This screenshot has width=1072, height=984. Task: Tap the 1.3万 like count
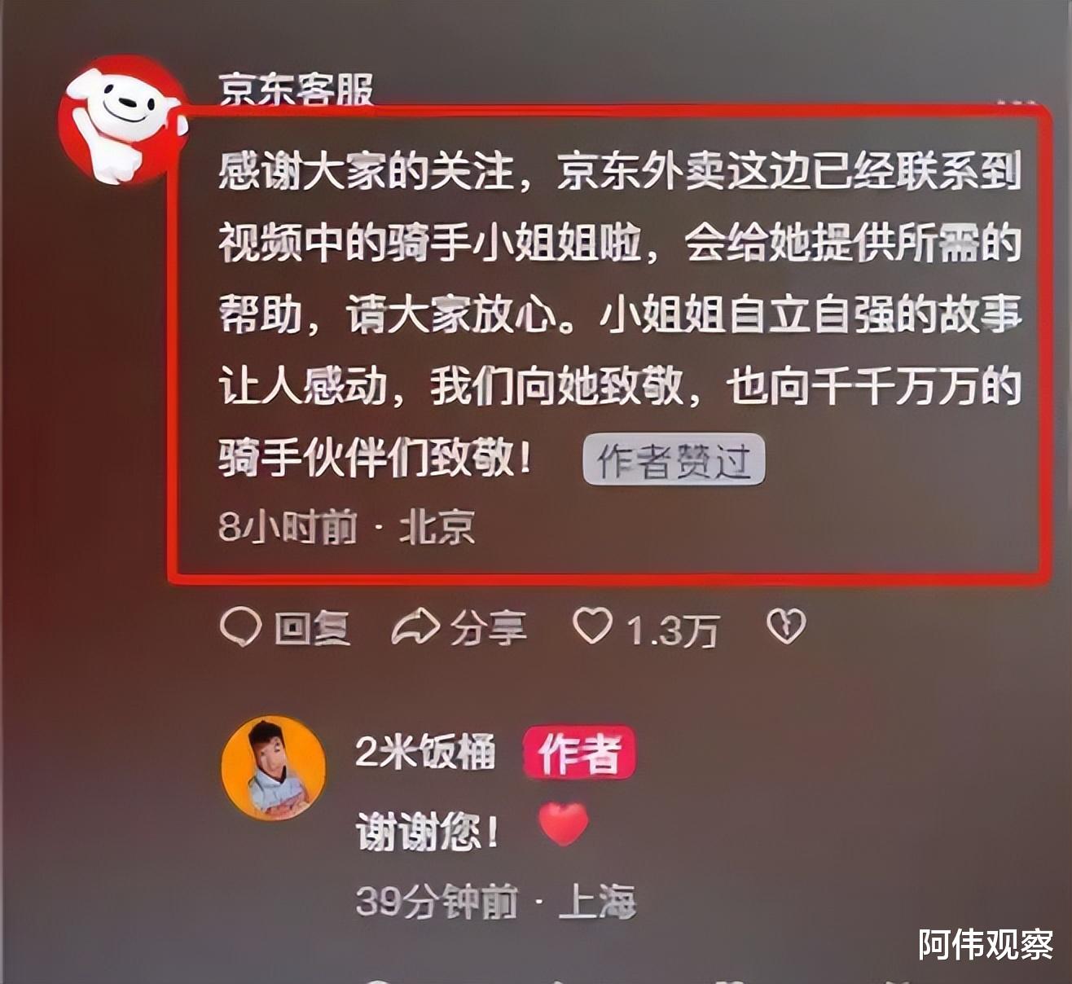[x=672, y=630]
